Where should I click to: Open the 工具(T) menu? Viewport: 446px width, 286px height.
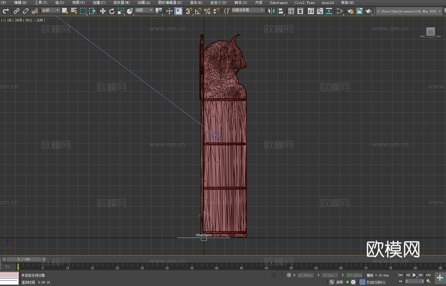(x=41, y=3)
